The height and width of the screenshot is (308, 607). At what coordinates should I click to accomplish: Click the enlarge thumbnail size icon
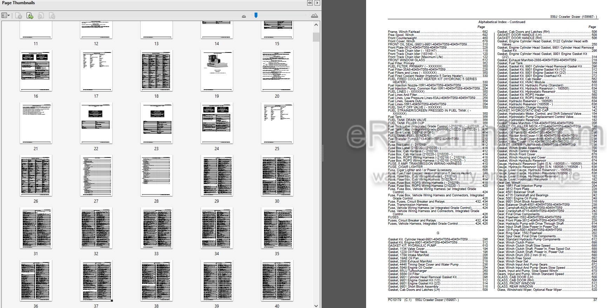point(315,16)
